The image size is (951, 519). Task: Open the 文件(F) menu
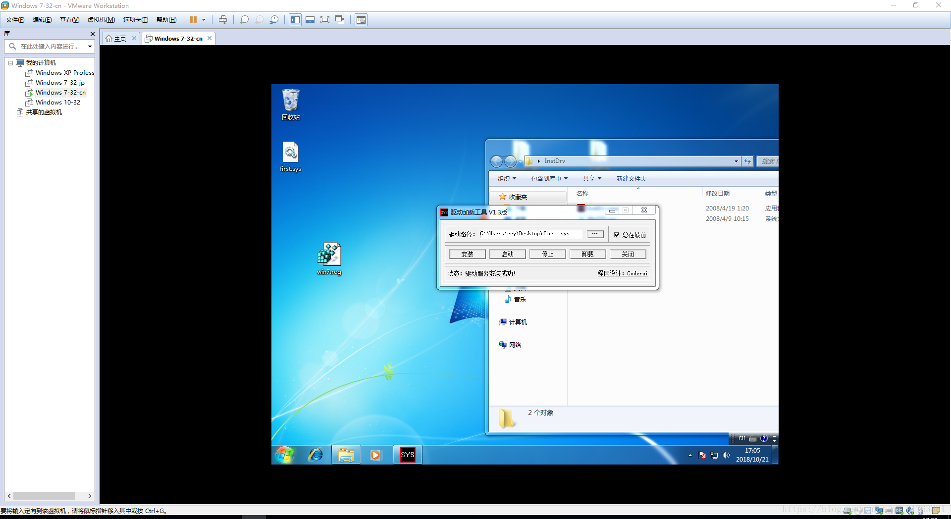pos(15,20)
